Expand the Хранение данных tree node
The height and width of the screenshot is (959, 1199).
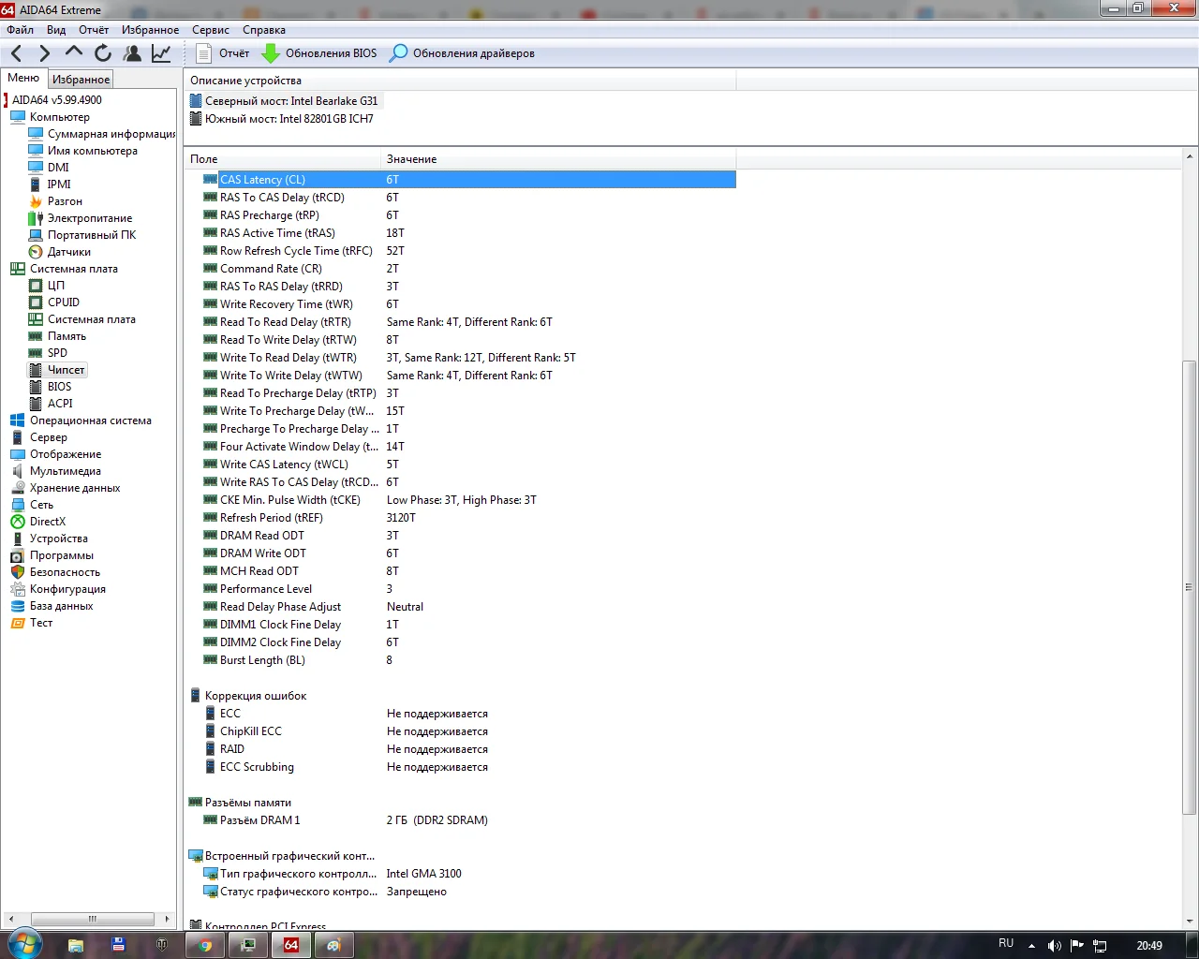click(74, 488)
